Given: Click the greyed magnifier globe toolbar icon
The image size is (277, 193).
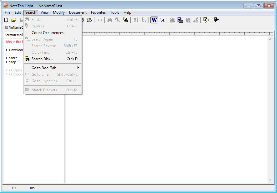Looking at the screenshot, I should point(188,20).
